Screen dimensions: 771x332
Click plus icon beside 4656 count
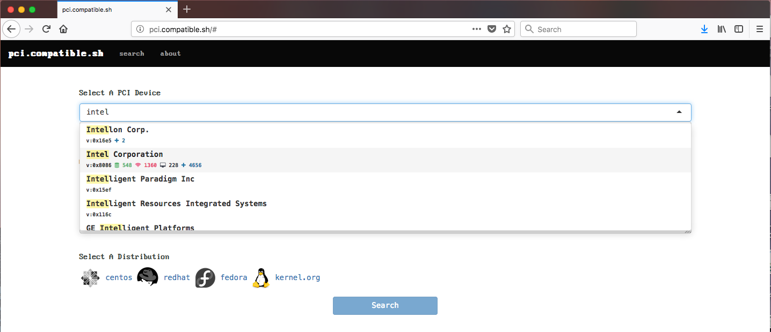[x=184, y=165]
